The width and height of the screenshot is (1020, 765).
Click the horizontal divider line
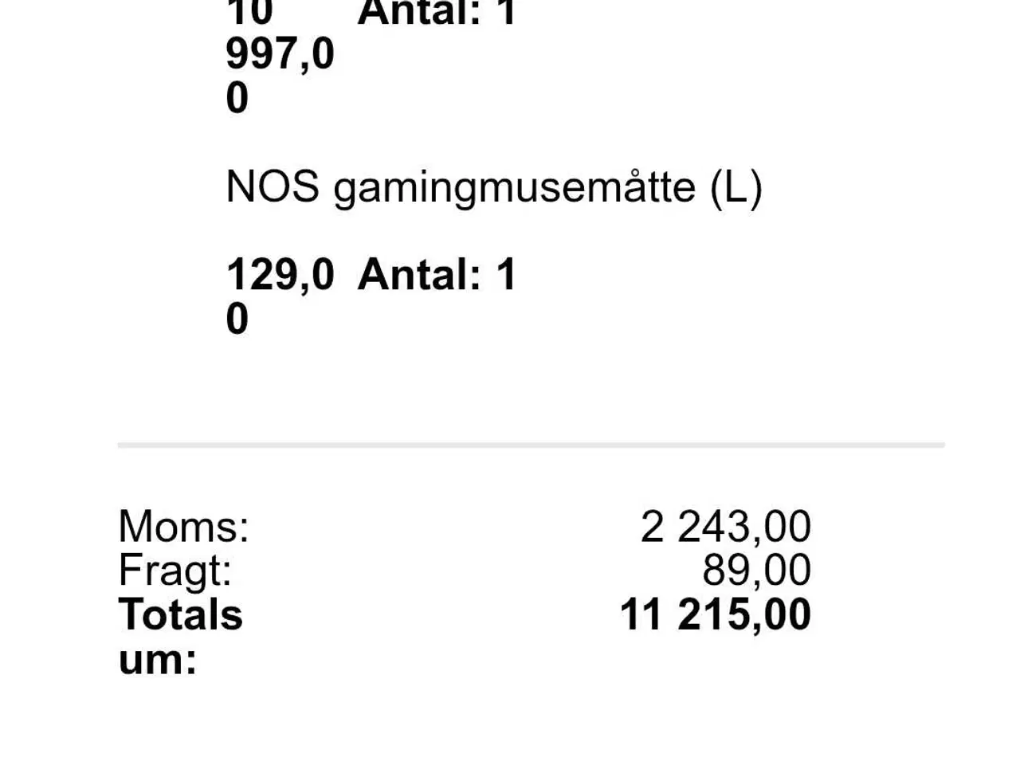coord(531,445)
